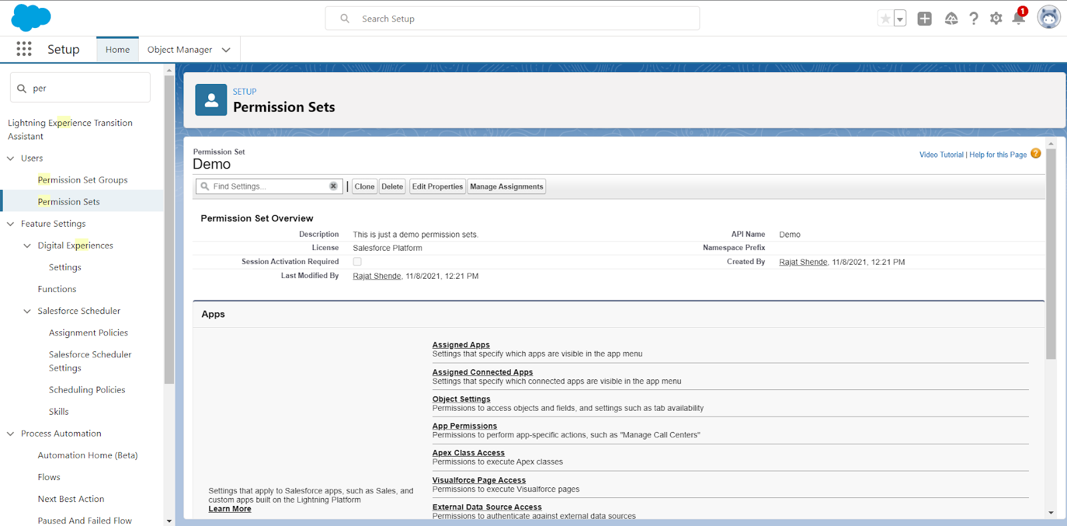Open the Assigned Apps link
Screen dimensions: 1067x526
(x=461, y=345)
